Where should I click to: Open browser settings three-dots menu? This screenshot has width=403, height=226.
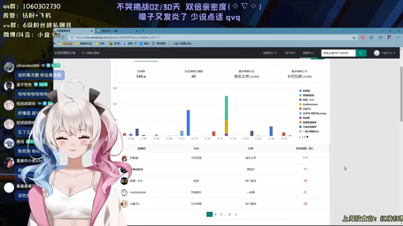click(x=397, y=37)
